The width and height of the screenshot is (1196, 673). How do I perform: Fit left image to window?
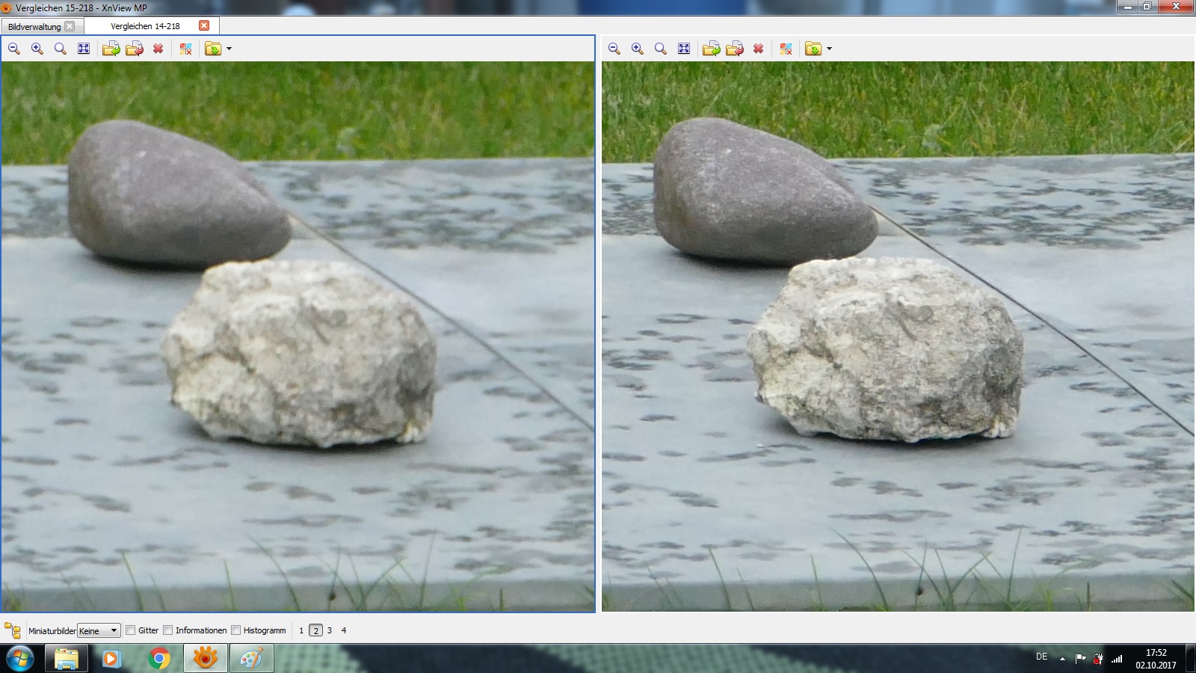(x=84, y=49)
